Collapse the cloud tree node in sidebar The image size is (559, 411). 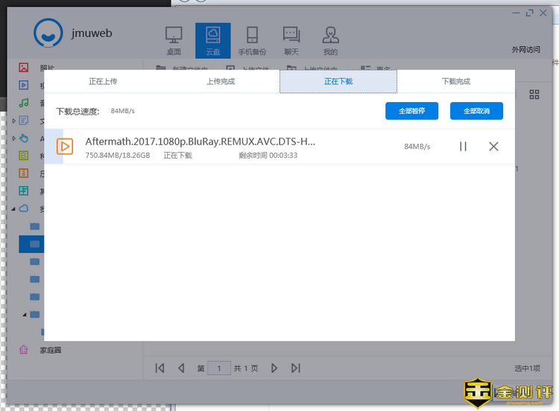[x=13, y=208]
